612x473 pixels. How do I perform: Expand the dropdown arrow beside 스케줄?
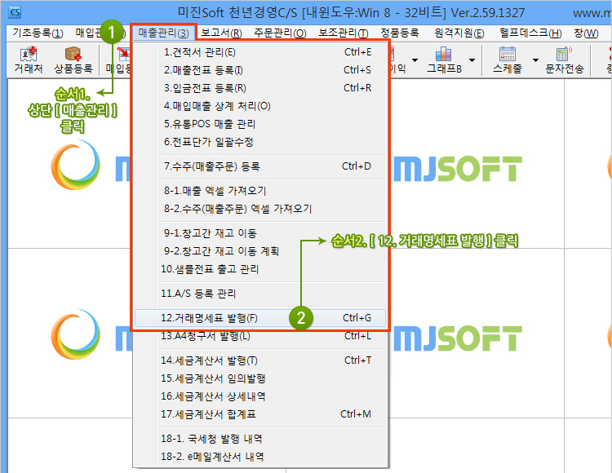[535, 60]
